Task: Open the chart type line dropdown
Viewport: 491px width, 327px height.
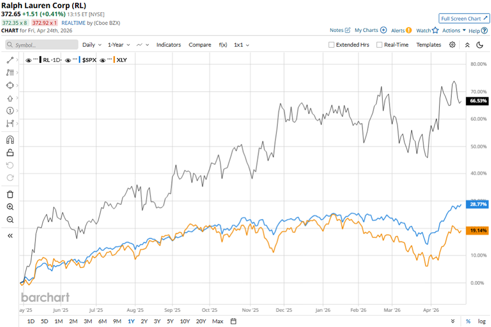Action: point(143,45)
